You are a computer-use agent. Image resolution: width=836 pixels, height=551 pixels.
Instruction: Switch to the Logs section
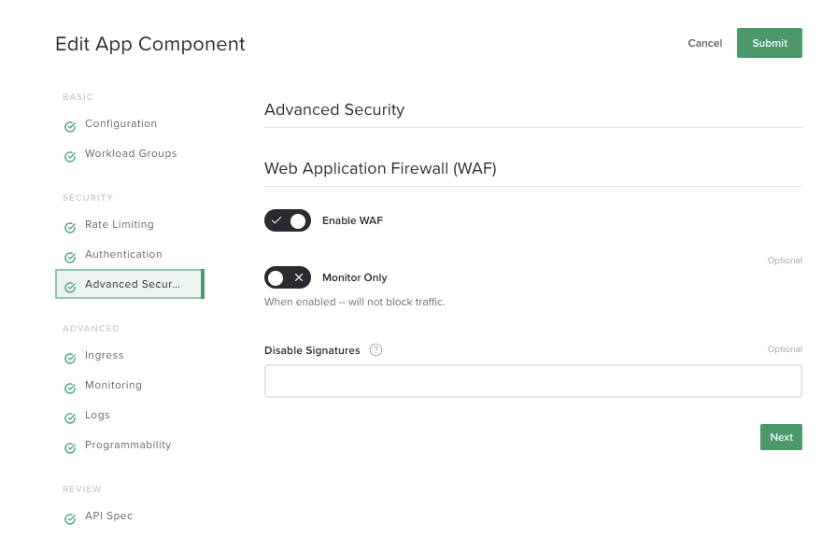(97, 416)
